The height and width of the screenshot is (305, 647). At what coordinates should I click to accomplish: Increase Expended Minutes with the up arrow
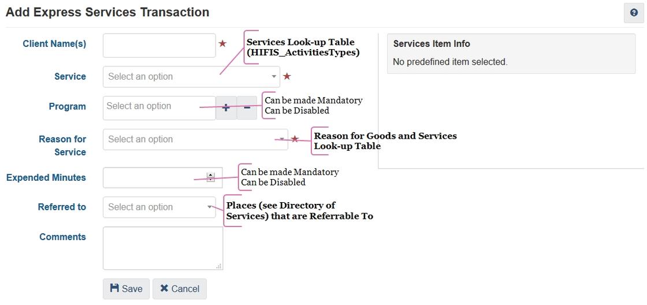(x=210, y=174)
